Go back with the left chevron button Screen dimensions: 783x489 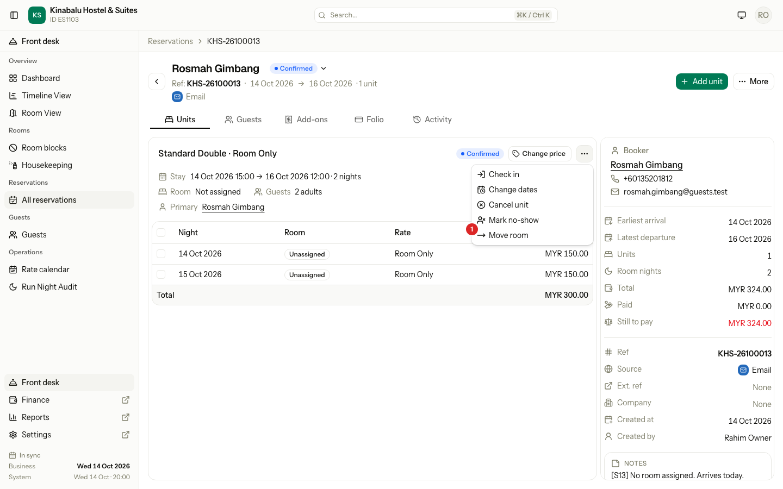(x=157, y=81)
